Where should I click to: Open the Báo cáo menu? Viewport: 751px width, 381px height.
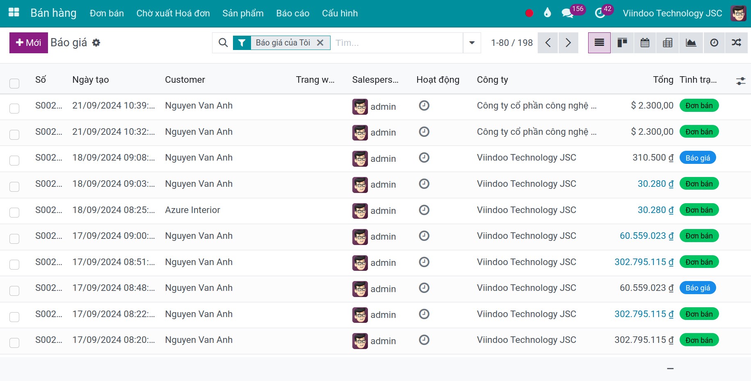point(292,13)
